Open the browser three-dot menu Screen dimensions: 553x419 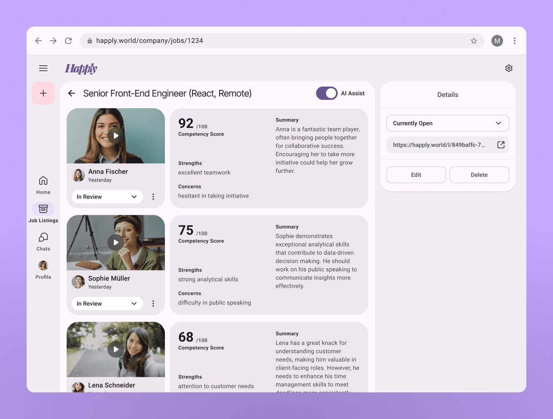tap(515, 41)
